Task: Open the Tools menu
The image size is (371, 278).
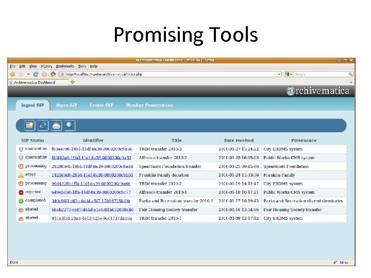Action: [x=82, y=66]
